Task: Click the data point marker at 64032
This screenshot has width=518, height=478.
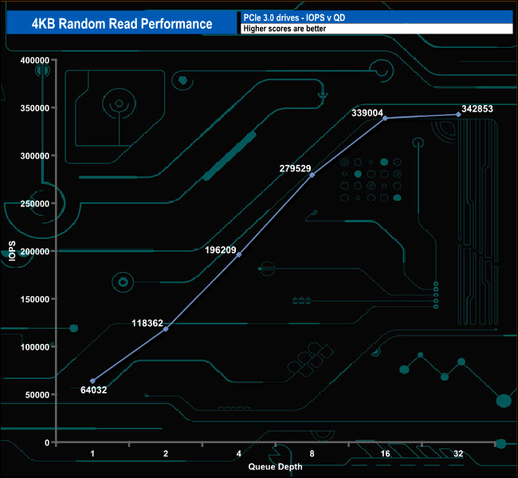Action: tap(92, 381)
